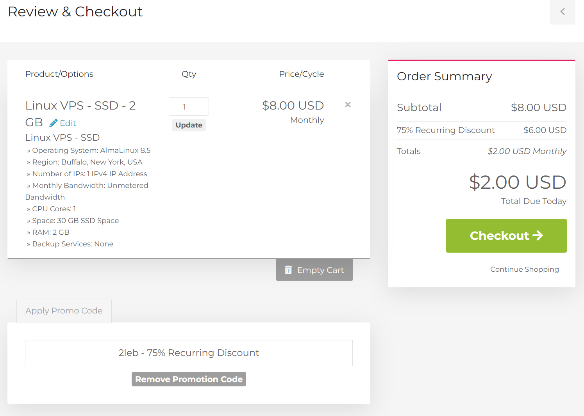This screenshot has height=416, width=584.
Task: Remove the Linux VPS item with X
Action: coord(348,104)
